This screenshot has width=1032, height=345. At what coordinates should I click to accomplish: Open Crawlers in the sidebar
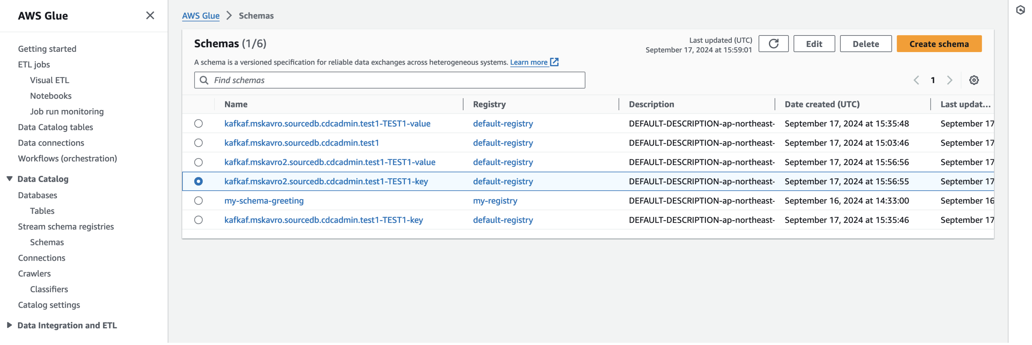[x=35, y=274]
